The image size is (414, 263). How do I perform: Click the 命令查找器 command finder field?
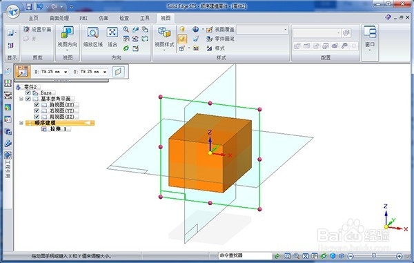[245, 255]
